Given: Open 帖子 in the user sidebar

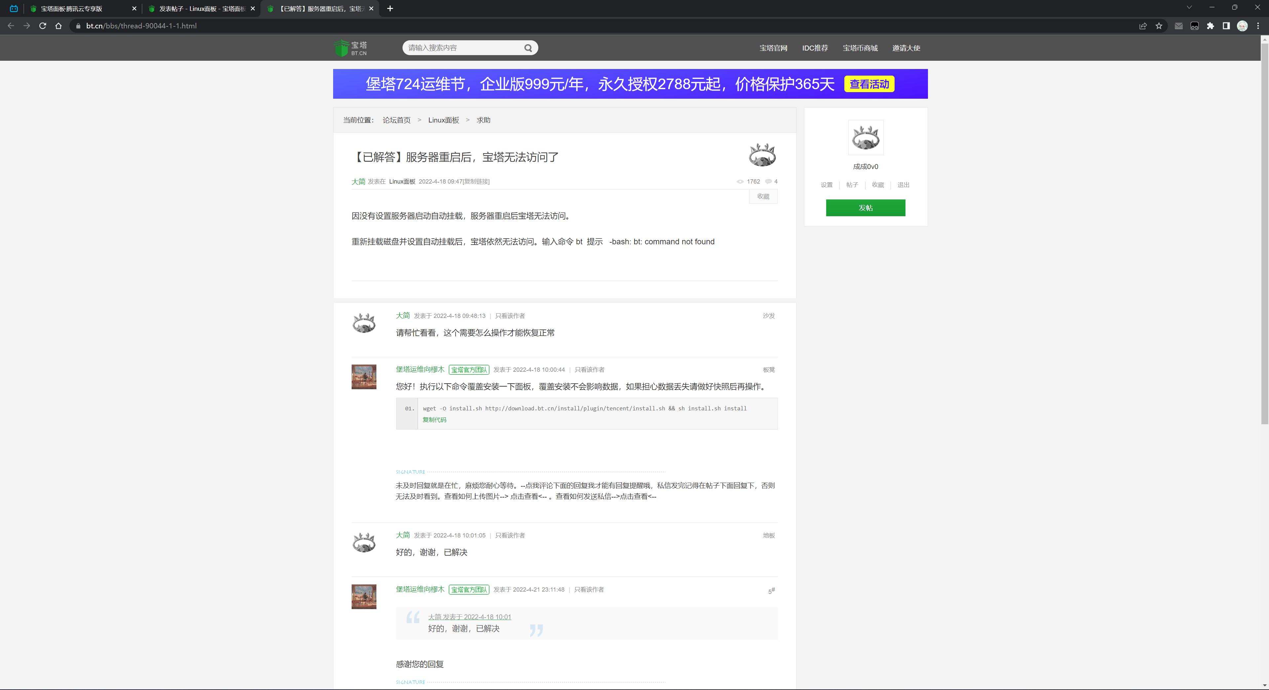Looking at the screenshot, I should (x=852, y=185).
